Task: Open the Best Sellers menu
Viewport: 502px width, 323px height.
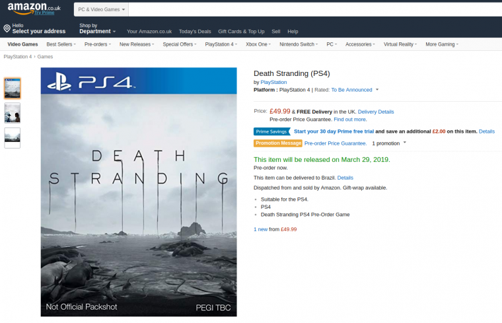Action: click(63, 44)
